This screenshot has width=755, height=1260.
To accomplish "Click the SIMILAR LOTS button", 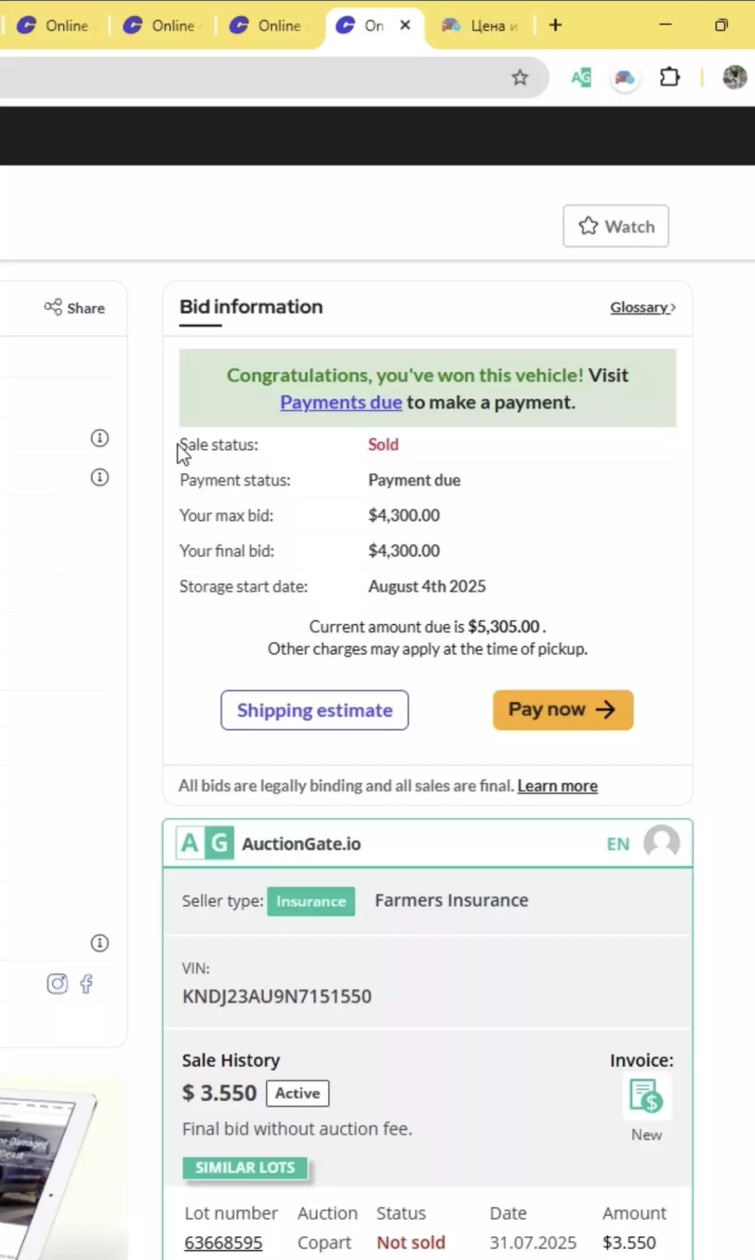I will click(245, 1167).
